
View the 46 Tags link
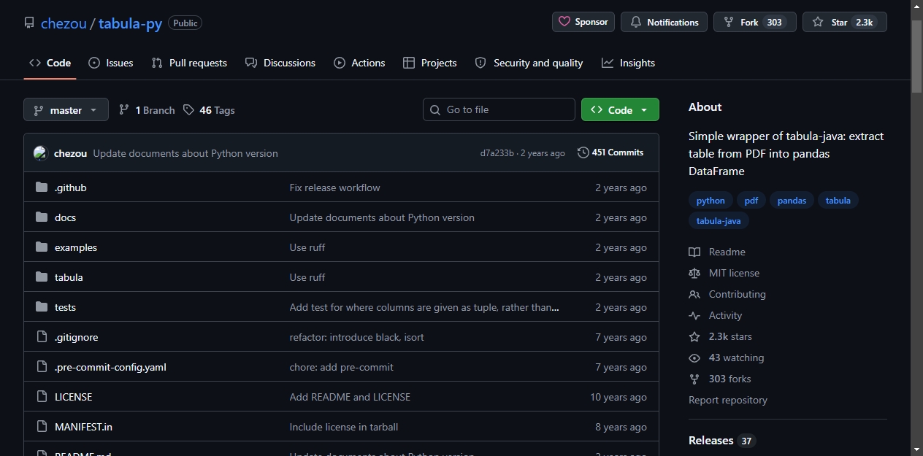tap(209, 110)
